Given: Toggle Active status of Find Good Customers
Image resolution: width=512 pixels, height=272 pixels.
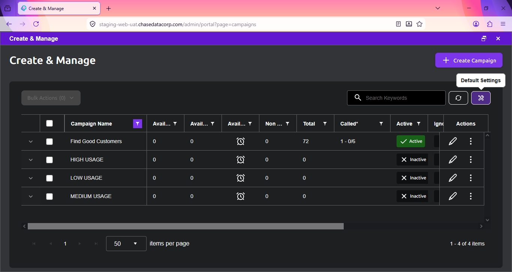Looking at the screenshot, I should [411, 141].
